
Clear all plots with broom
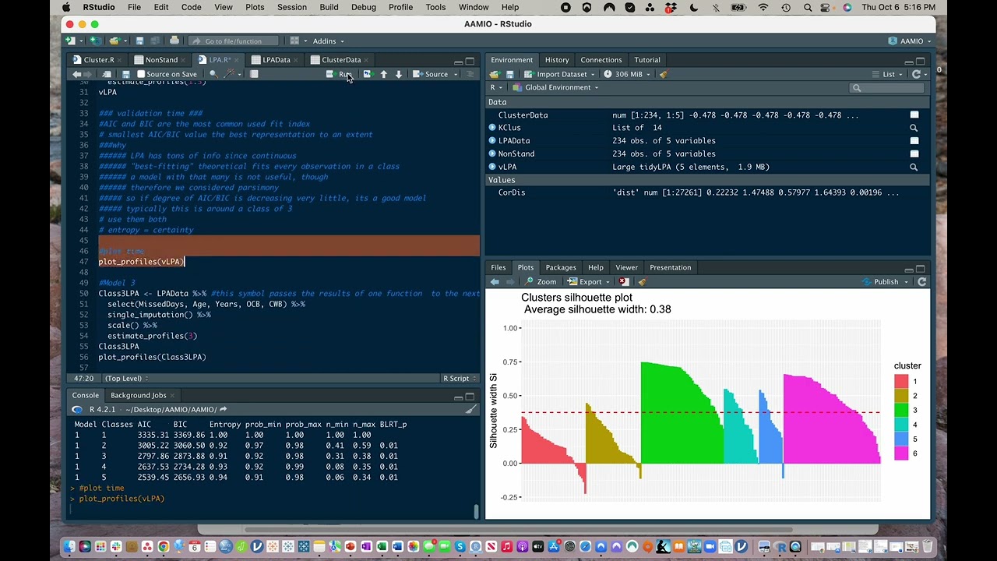[642, 281]
